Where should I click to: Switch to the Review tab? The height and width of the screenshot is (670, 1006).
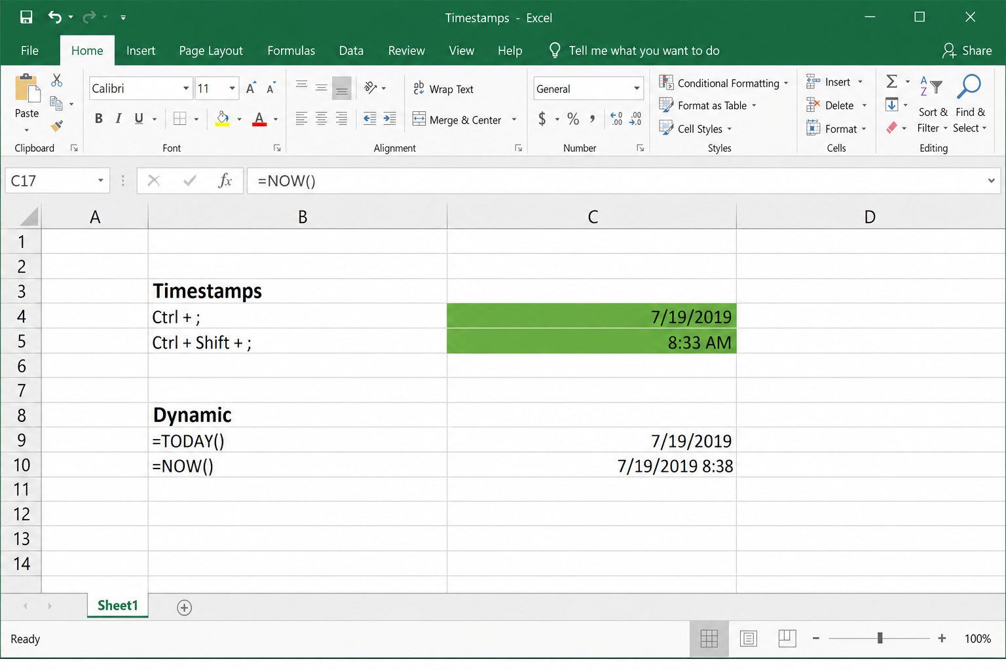click(x=407, y=50)
